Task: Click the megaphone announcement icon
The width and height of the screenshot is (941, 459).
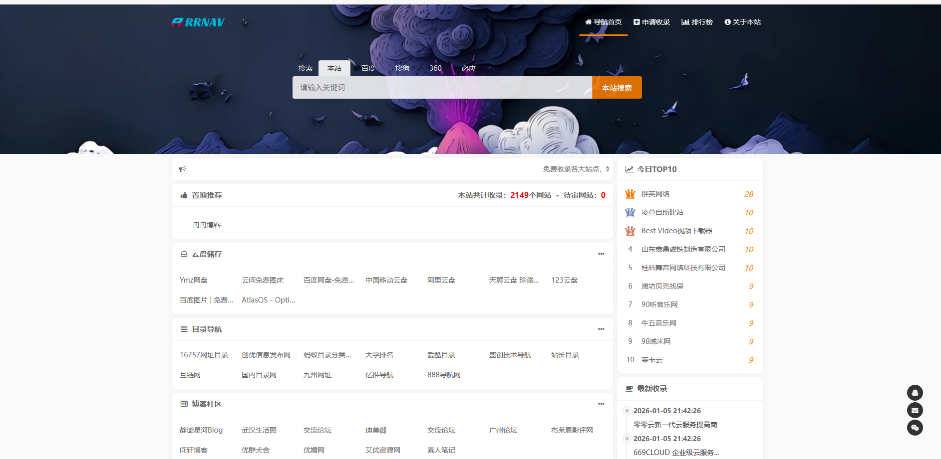Action: point(182,169)
